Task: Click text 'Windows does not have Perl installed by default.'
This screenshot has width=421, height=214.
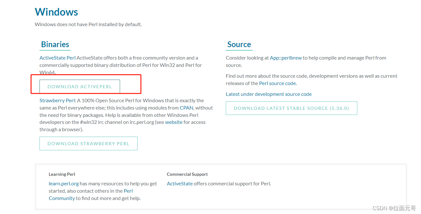Action: coord(88,25)
